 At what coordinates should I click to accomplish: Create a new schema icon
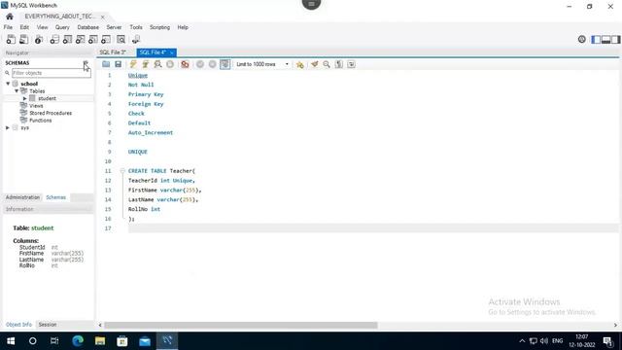point(54,39)
